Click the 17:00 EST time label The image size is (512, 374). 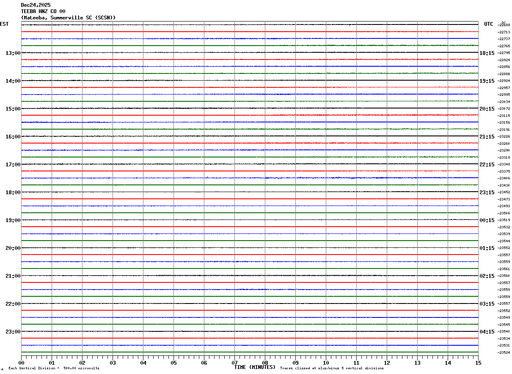click(13, 165)
